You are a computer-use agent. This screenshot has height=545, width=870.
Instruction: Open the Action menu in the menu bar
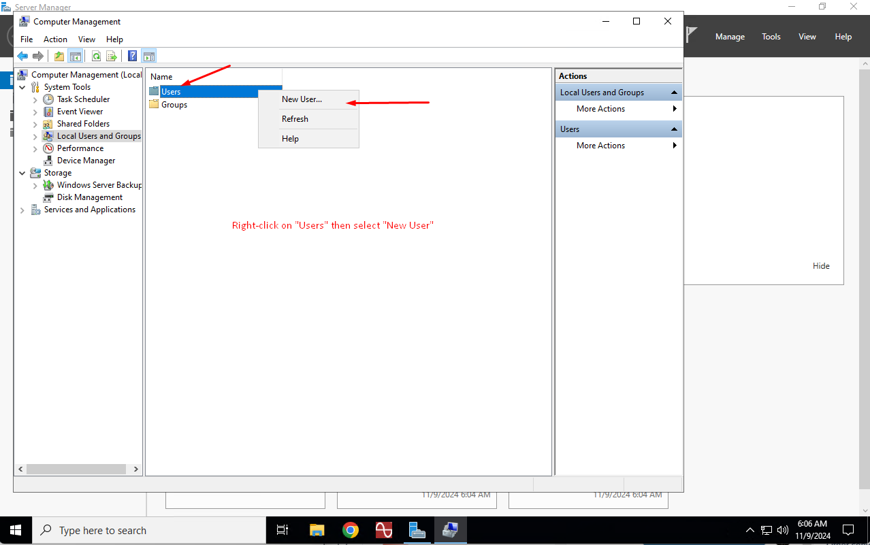55,39
